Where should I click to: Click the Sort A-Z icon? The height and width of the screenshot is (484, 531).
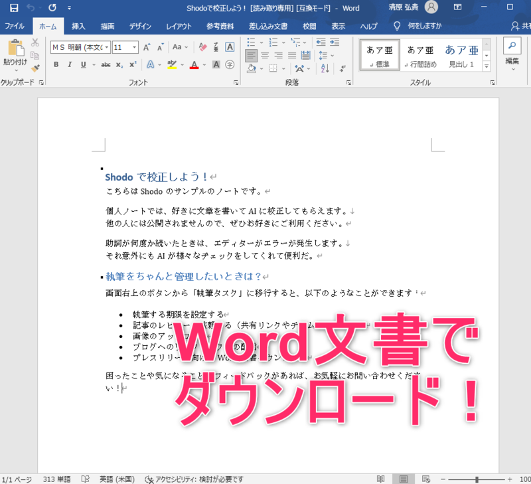[325, 68]
